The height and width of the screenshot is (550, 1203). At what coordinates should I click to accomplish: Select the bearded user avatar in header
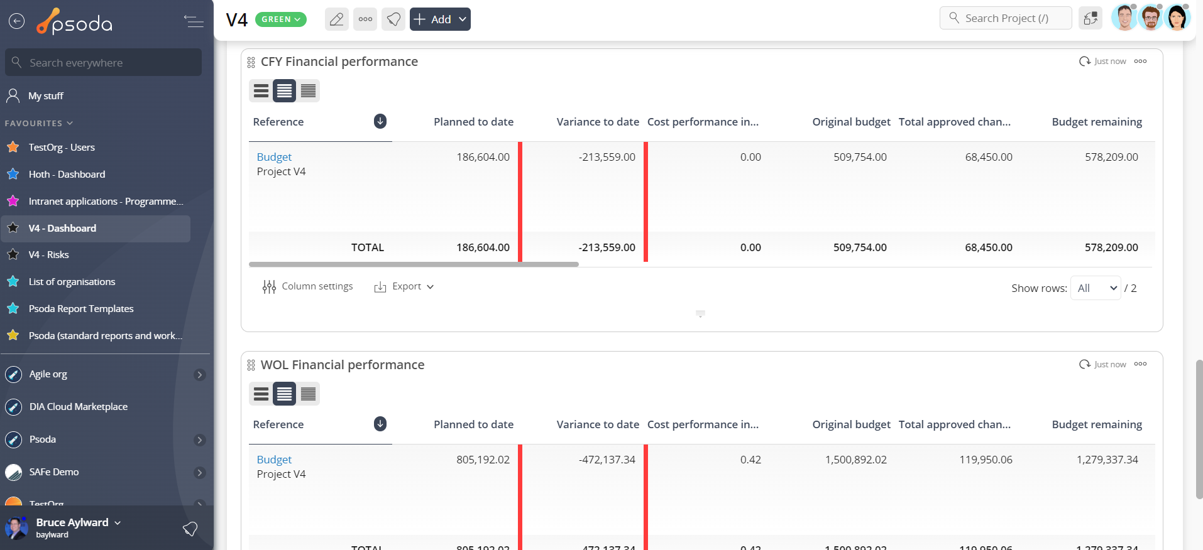point(1151,18)
